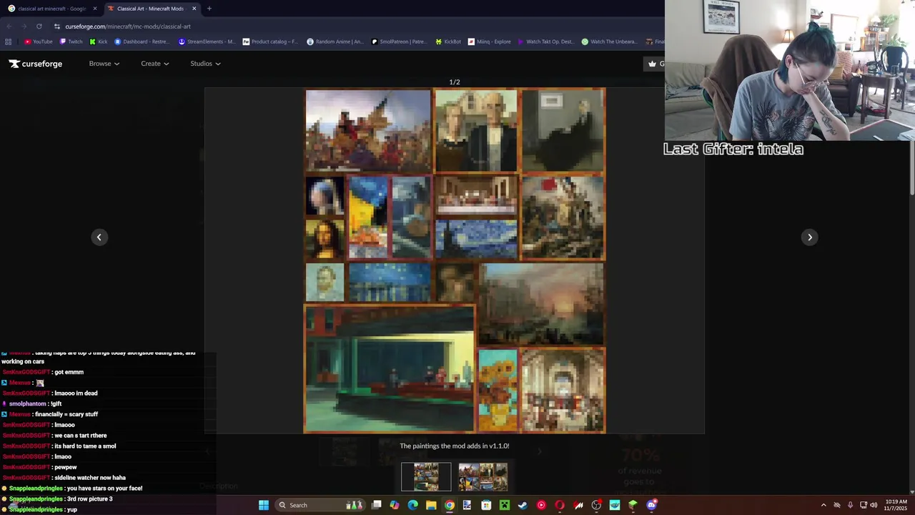Click the CurseForge logo
Screen dimensions: 915x515
click(x=36, y=64)
